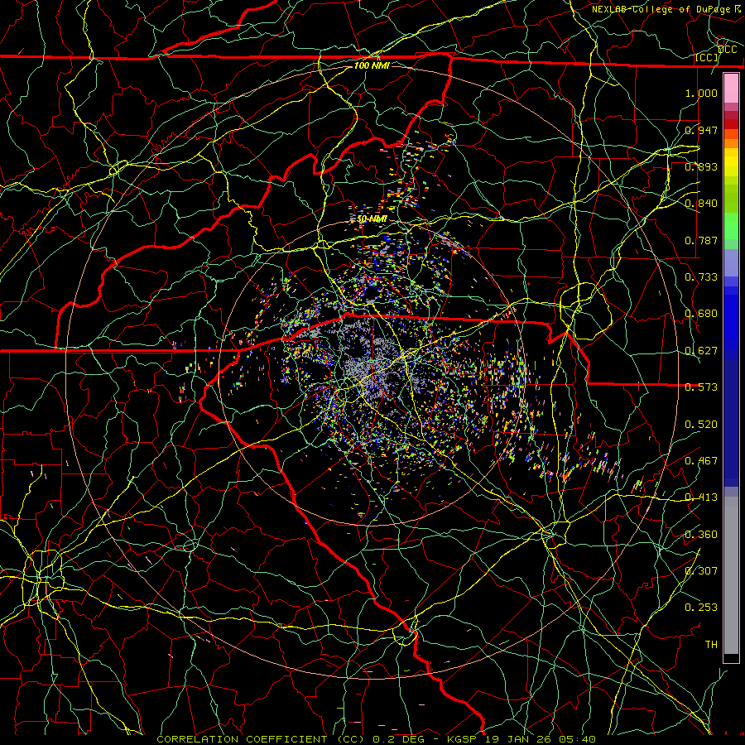
Task: Select the 0.840 scale label
Action: point(701,203)
